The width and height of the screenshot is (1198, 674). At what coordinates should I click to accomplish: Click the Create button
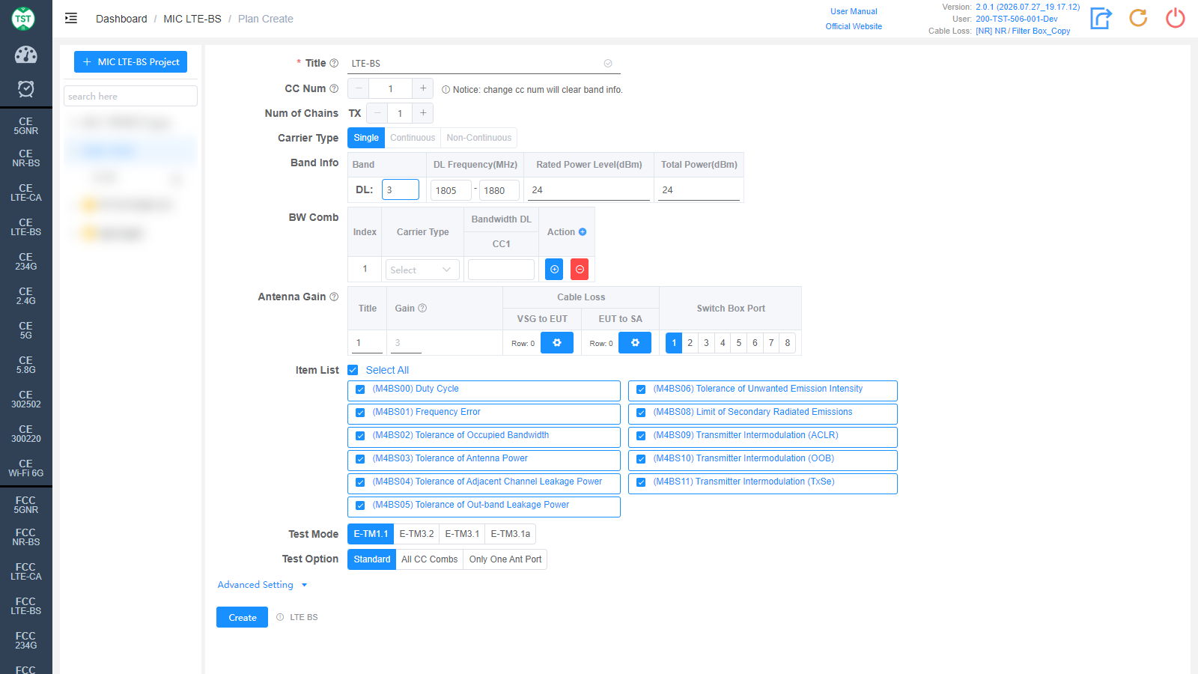pos(242,617)
